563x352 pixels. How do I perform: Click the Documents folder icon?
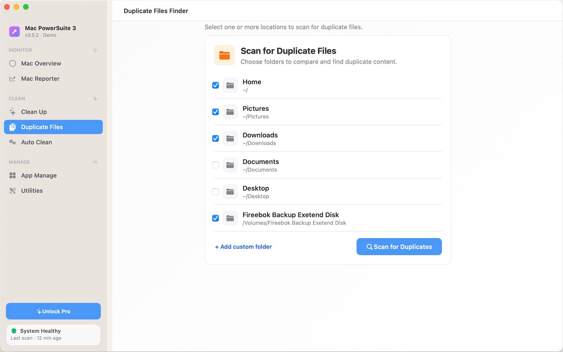tap(230, 165)
